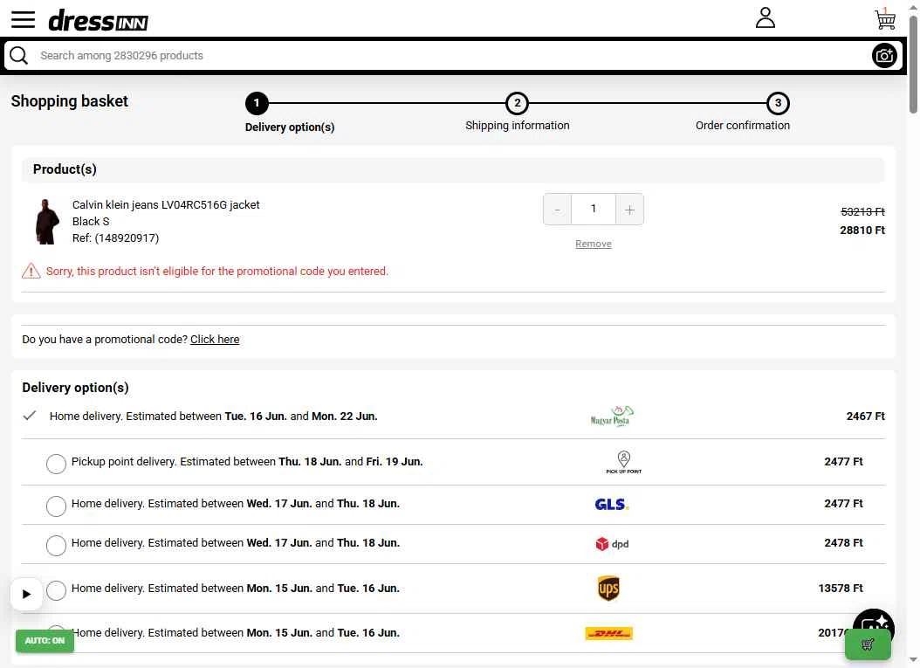
Task: Click the play arrow floating button
Action: 26,594
